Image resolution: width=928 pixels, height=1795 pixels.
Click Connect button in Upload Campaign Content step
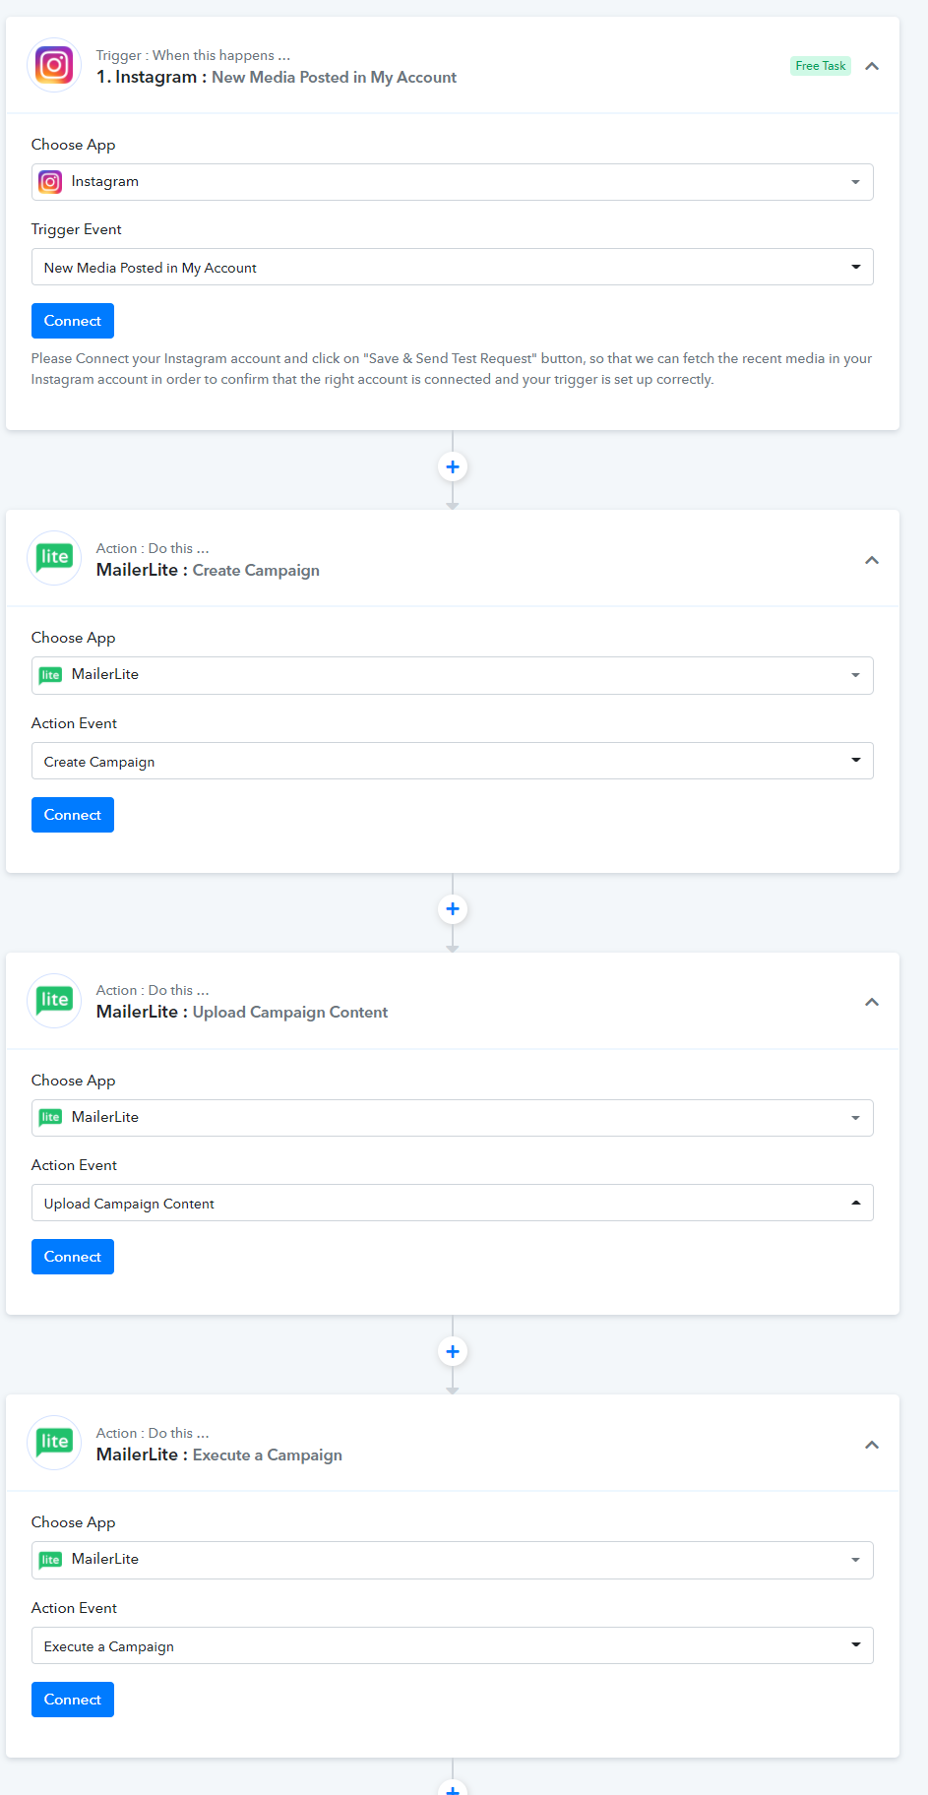(x=73, y=1257)
